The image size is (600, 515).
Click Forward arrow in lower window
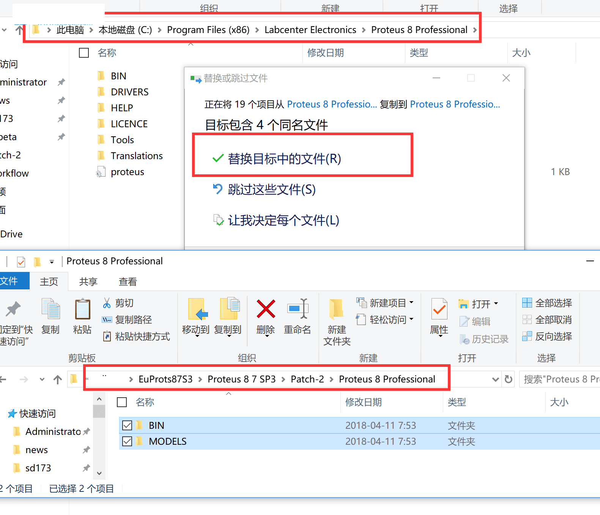[x=24, y=379]
